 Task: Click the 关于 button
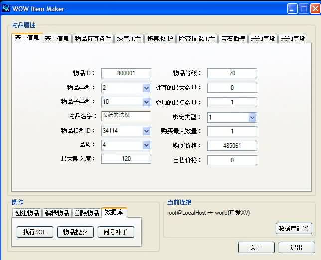pos(256,248)
